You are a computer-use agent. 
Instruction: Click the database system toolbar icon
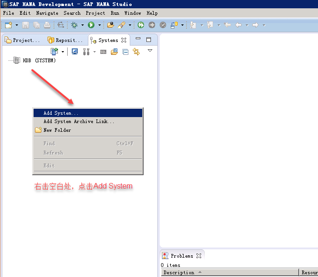point(174,25)
